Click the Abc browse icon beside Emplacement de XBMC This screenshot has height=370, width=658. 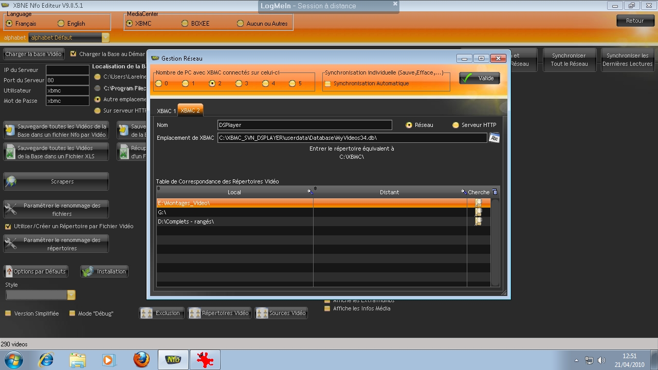(x=494, y=138)
